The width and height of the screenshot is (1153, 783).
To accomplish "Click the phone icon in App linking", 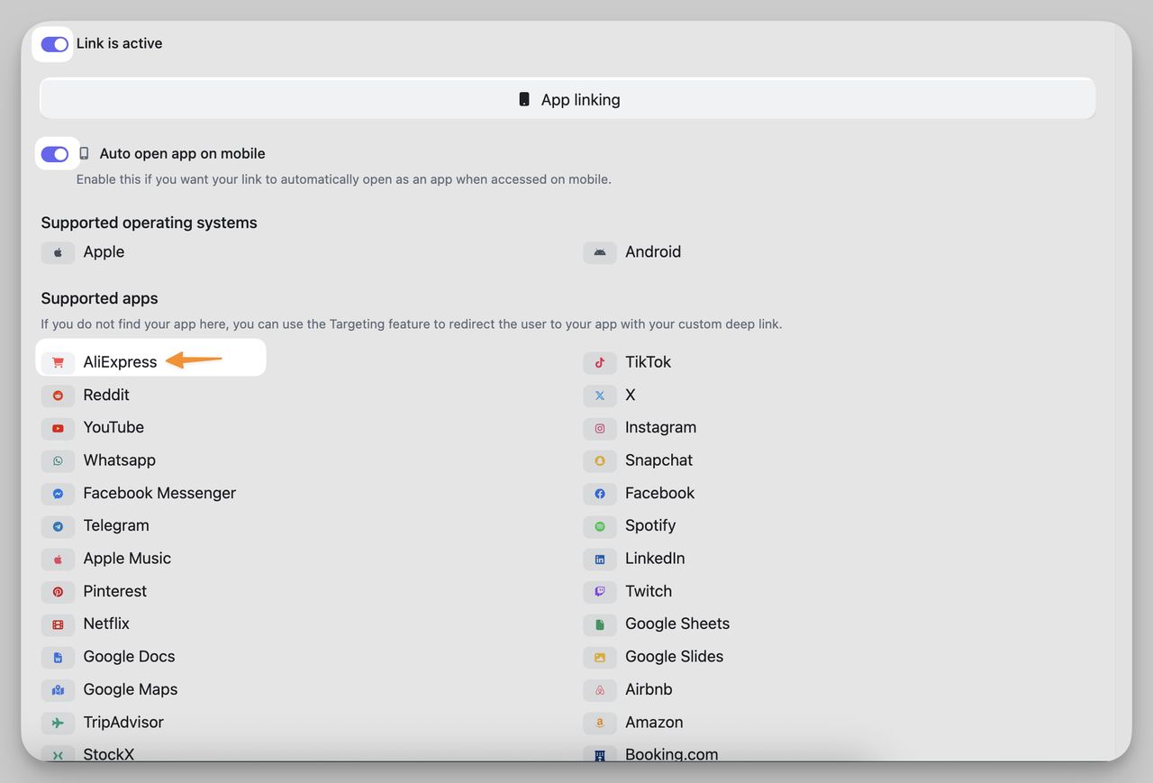I will 524,99.
